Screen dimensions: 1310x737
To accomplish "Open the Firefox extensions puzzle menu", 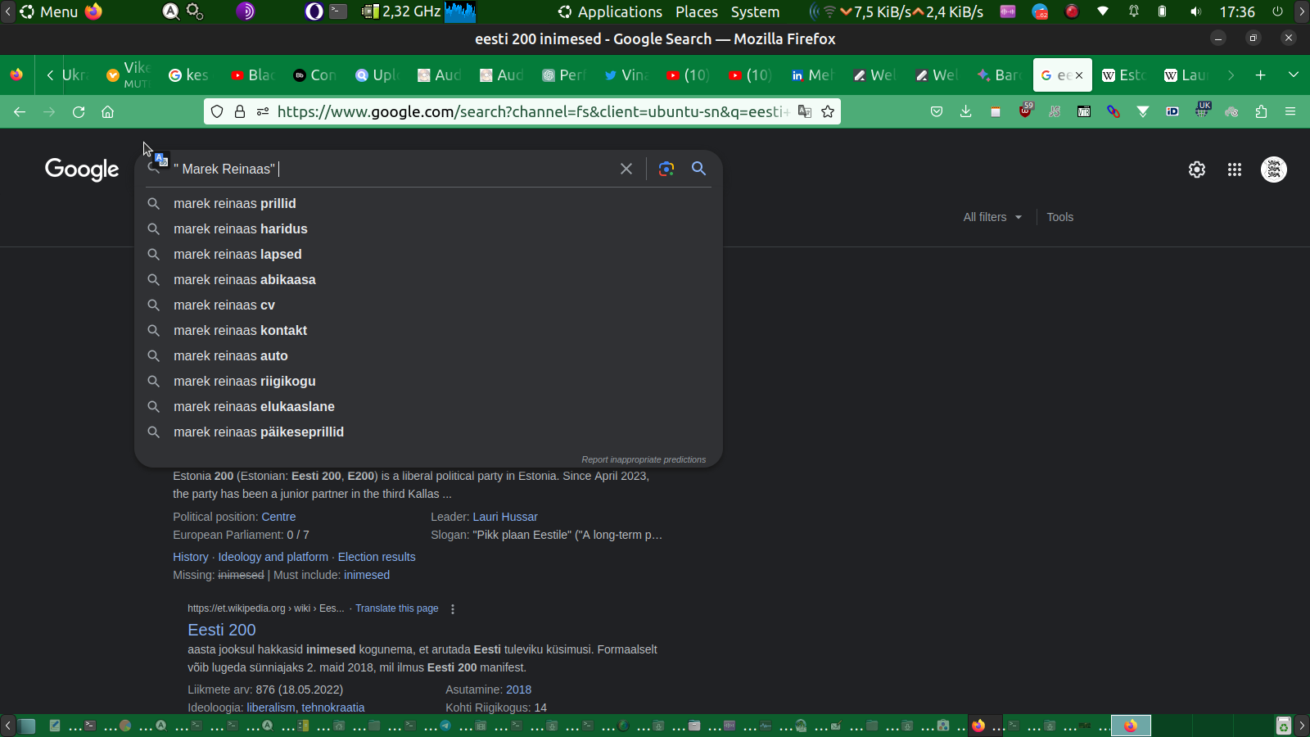I will [x=1261, y=112].
